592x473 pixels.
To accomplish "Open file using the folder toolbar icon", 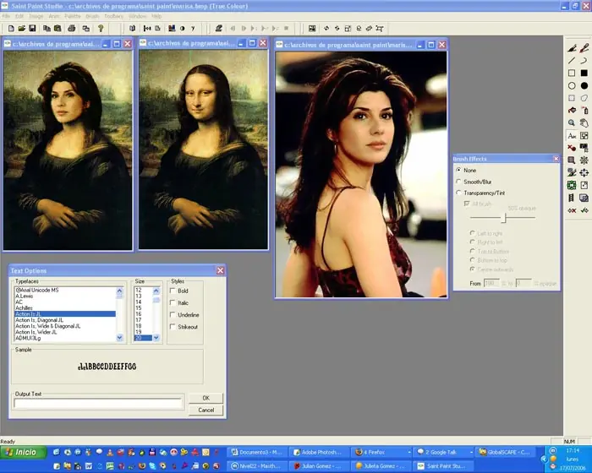I will click(20, 28).
